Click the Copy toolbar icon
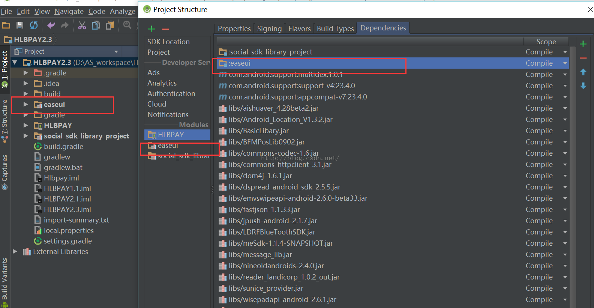Screen dimensions: 594x308 click(96, 25)
